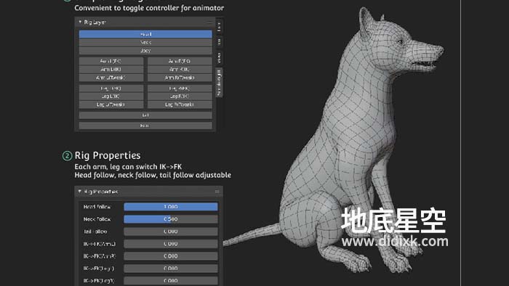Toggle the Arm.R (IK) layer

(180, 69)
